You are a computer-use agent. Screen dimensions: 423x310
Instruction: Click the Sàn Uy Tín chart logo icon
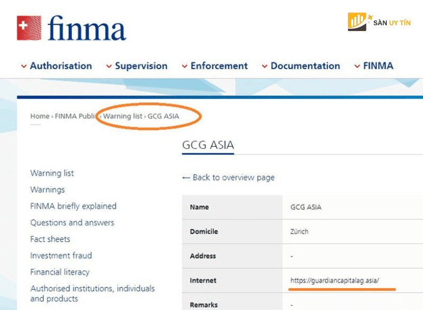coord(359,22)
